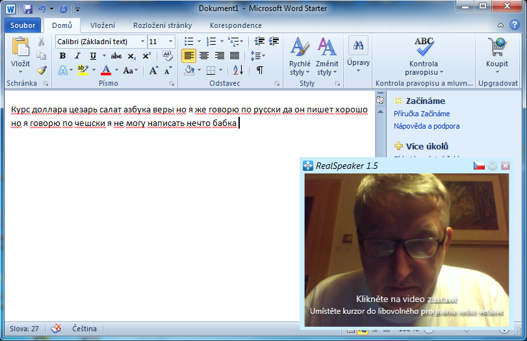Switch to the Vložení tab
This screenshot has height=341, width=527.
coord(103,25)
